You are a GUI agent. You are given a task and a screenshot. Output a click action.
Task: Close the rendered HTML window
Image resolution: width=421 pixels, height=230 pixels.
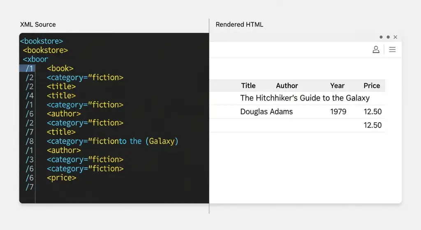click(395, 37)
